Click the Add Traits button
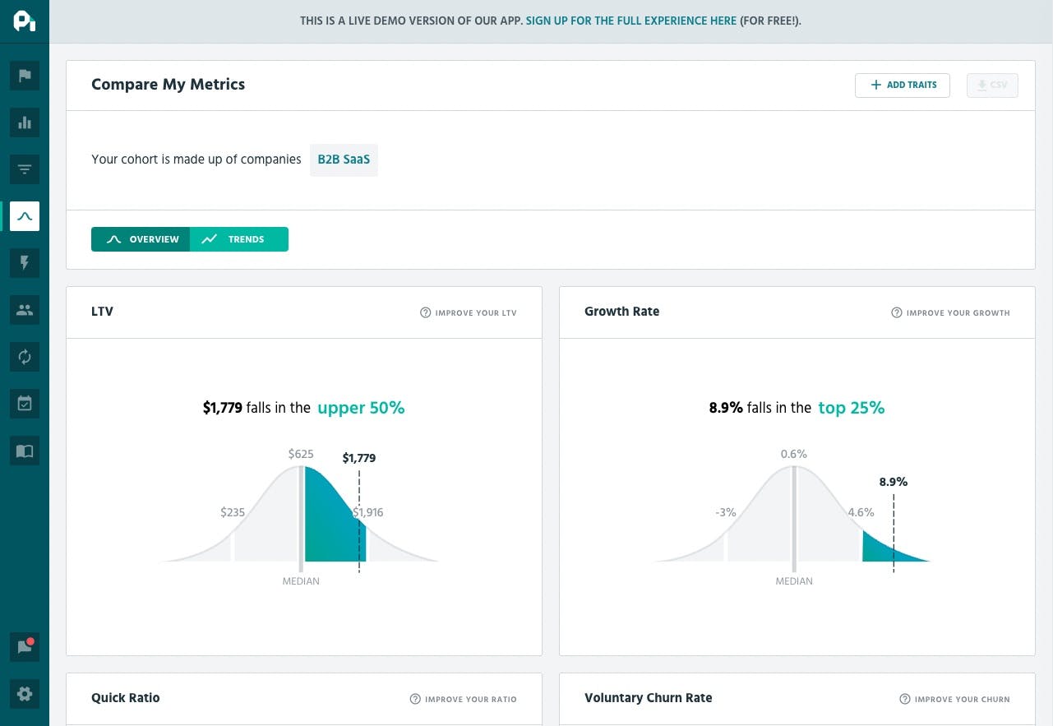Screen dimensions: 1053x726 (x=902, y=86)
